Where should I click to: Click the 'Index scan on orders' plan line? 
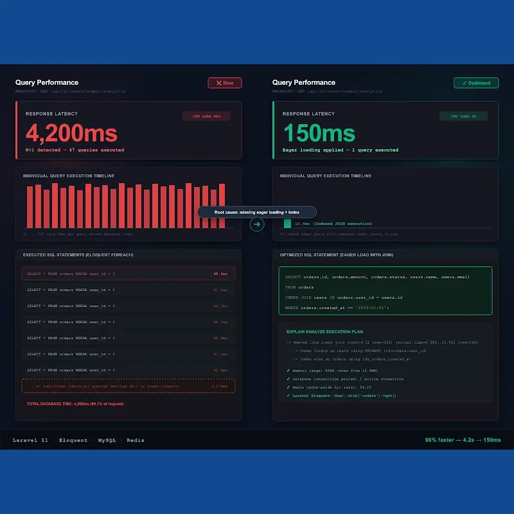point(351,359)
